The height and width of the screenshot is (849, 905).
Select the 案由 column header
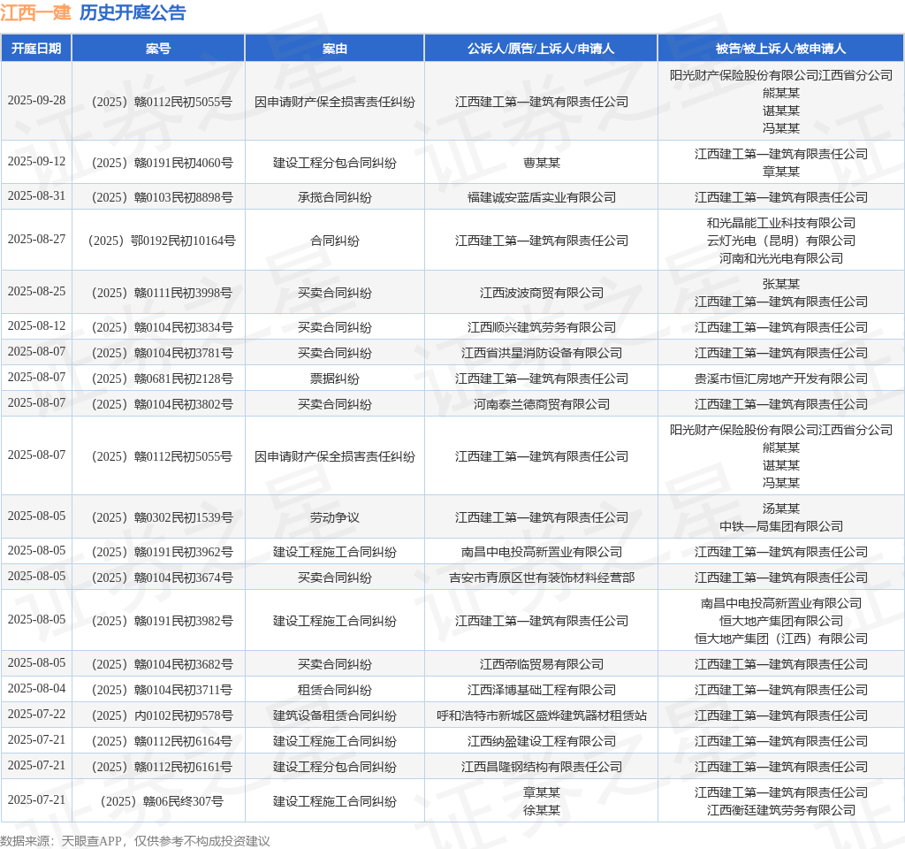coord(335,49)
